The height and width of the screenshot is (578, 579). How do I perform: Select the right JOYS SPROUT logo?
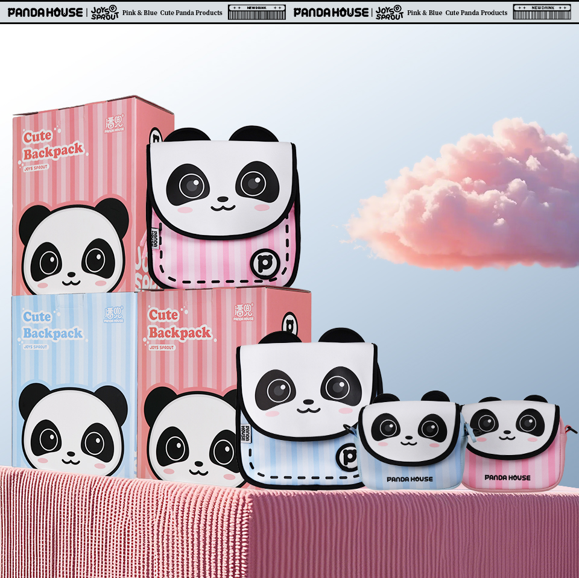tap(389, 13)
